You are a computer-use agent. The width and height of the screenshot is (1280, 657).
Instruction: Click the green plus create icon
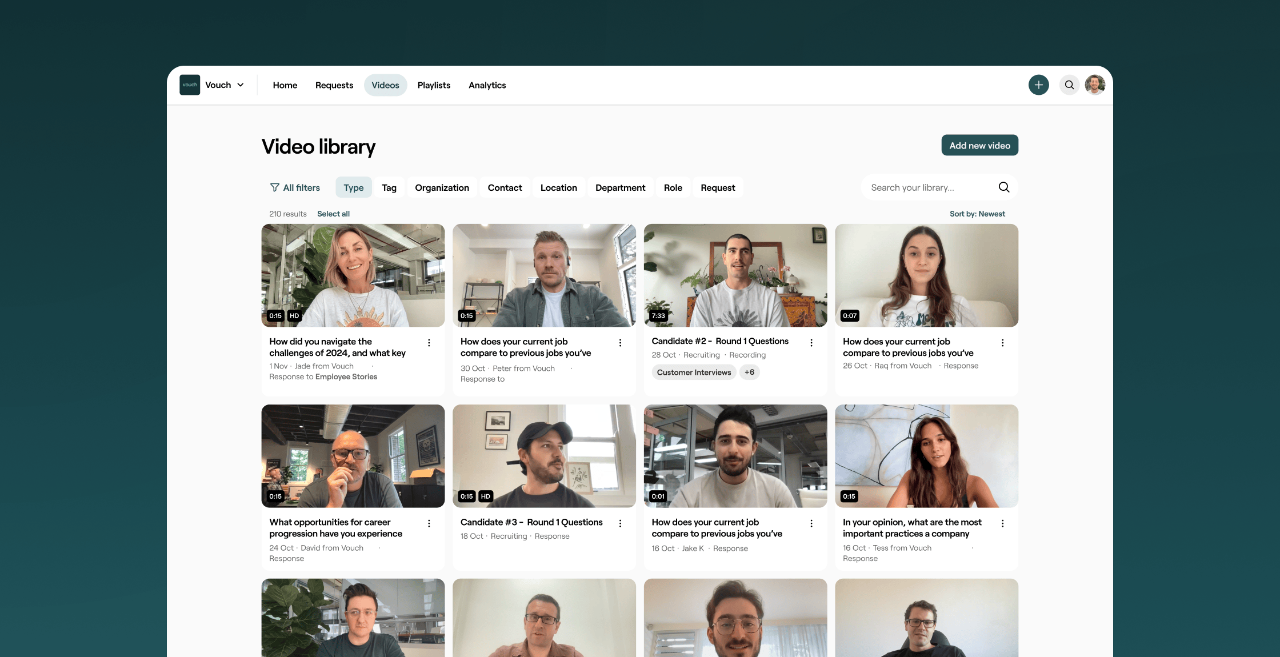pyautogui.click(x=1039, y=85)
